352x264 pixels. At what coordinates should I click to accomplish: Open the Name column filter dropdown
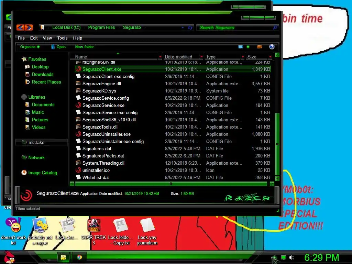point(160,57)
